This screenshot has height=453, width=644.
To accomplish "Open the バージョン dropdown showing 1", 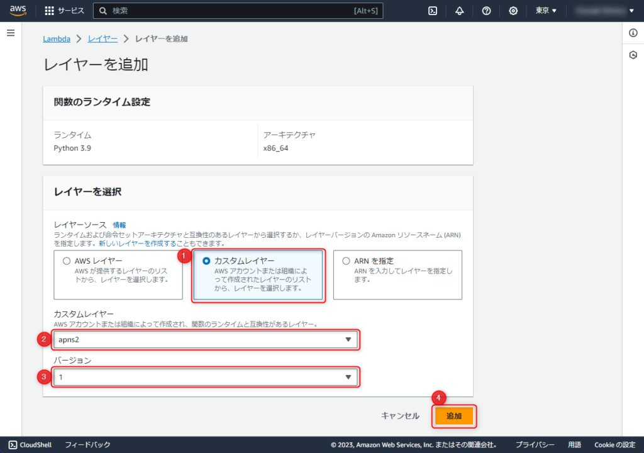I will pos(206,377).
